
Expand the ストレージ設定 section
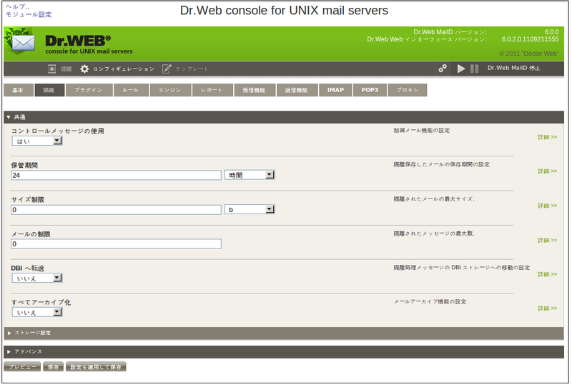click(x=284, y=333)
